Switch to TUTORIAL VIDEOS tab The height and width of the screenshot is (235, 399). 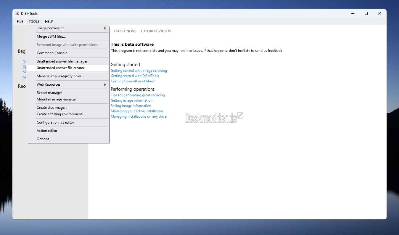[x=156, y=31]
